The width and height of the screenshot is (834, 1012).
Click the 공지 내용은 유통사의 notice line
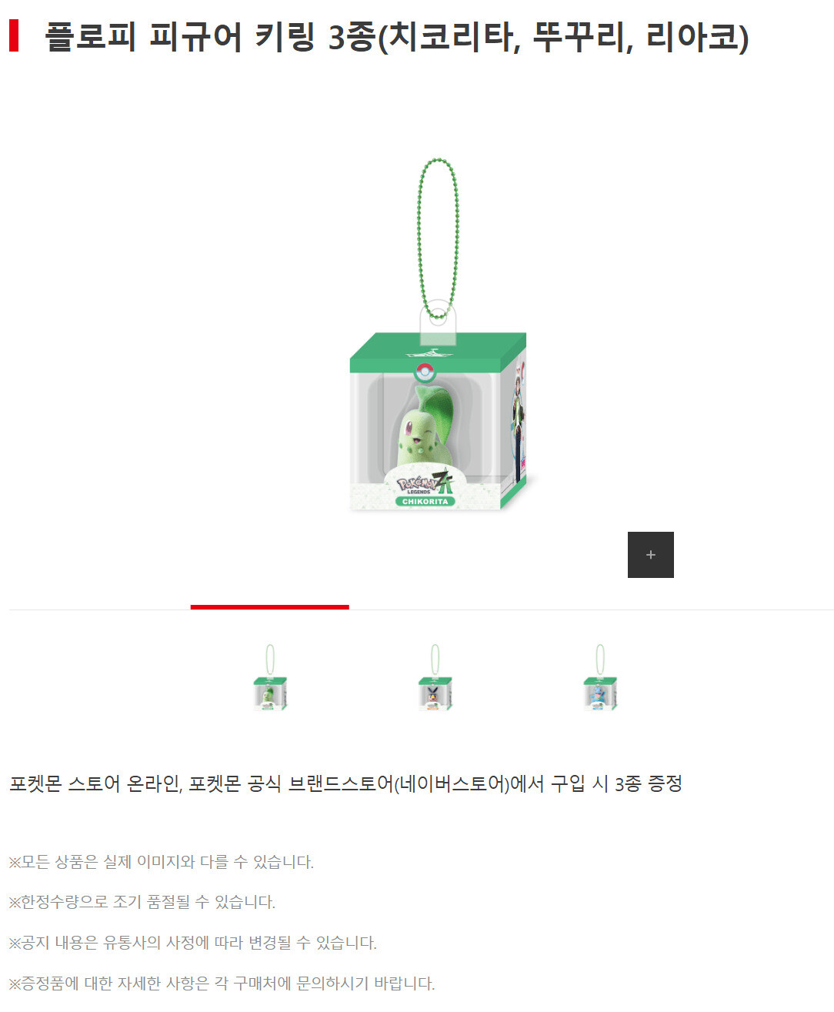click(193, 943)
